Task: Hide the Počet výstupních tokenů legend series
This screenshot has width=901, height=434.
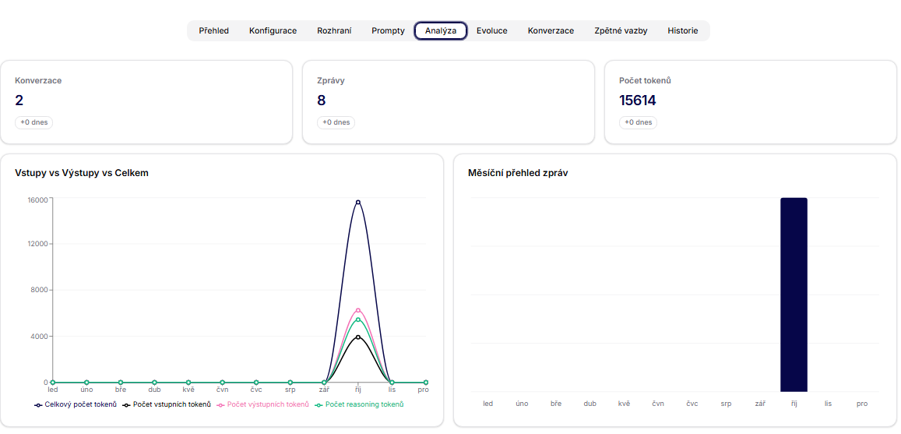Action: [x=262, y=404]
